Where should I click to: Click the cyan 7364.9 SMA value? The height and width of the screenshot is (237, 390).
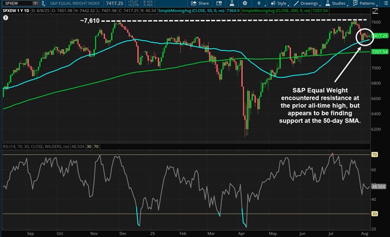pos(233,11)
